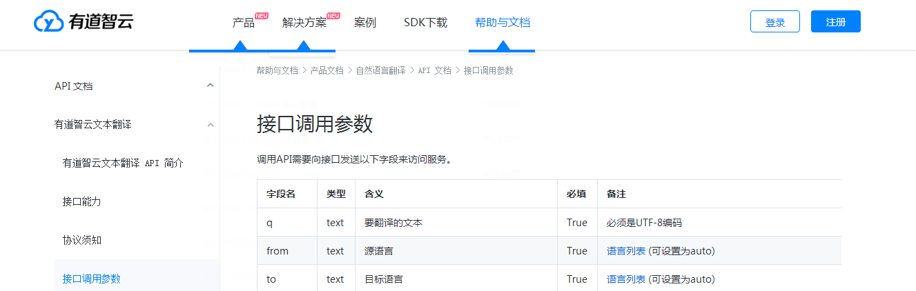The image size is (916, 291).
Task: Click the NEW badge beside 解决方案
Action: (x=333, y=15)
